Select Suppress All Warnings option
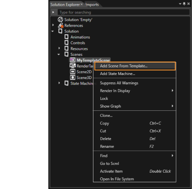This screenshot has height=189, width=192. (134, 83)
